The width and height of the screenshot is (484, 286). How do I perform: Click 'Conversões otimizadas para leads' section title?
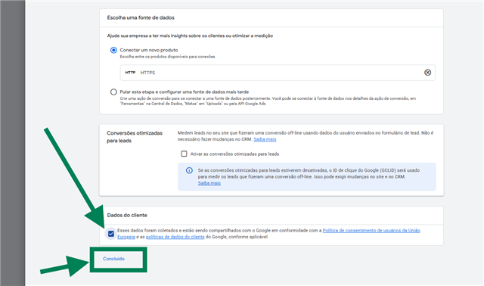click(x=135, y=137)
